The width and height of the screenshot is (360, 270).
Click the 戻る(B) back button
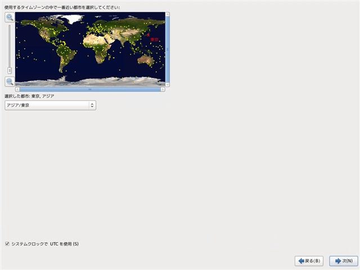coord(309,261)
